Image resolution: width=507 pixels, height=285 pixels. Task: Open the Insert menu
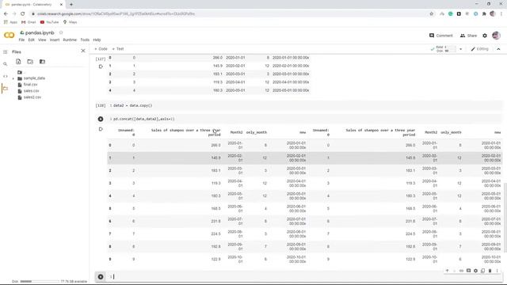(x=55, y=40)
